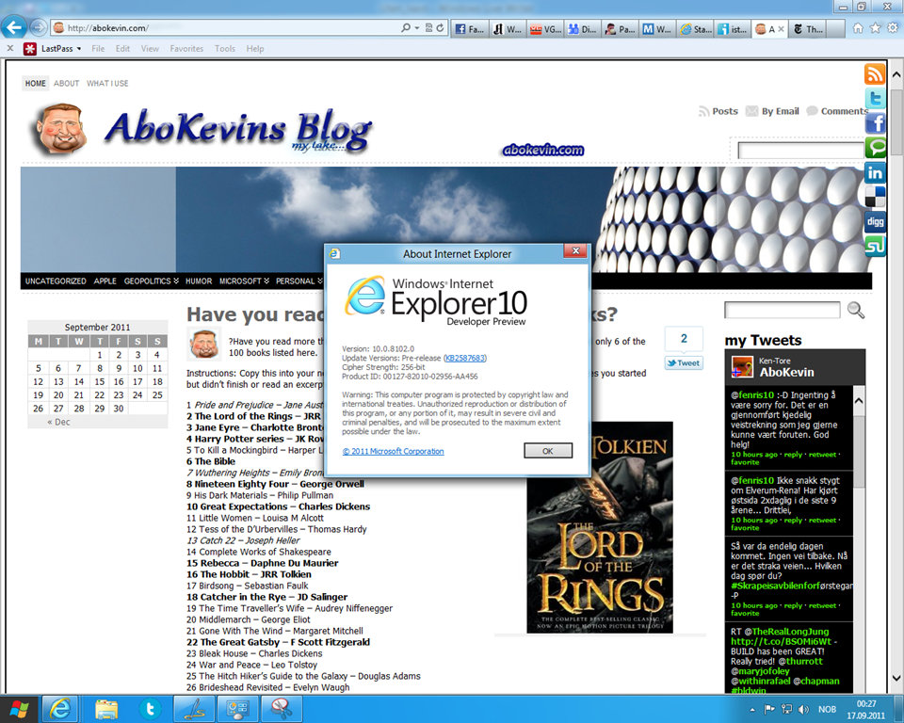Expand the address bar search dropdown arrow
Screen dimensions: 904x723
click(x=417, y=27)
